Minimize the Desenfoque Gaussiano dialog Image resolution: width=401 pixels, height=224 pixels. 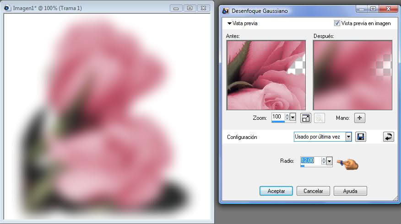pos(362,9)
